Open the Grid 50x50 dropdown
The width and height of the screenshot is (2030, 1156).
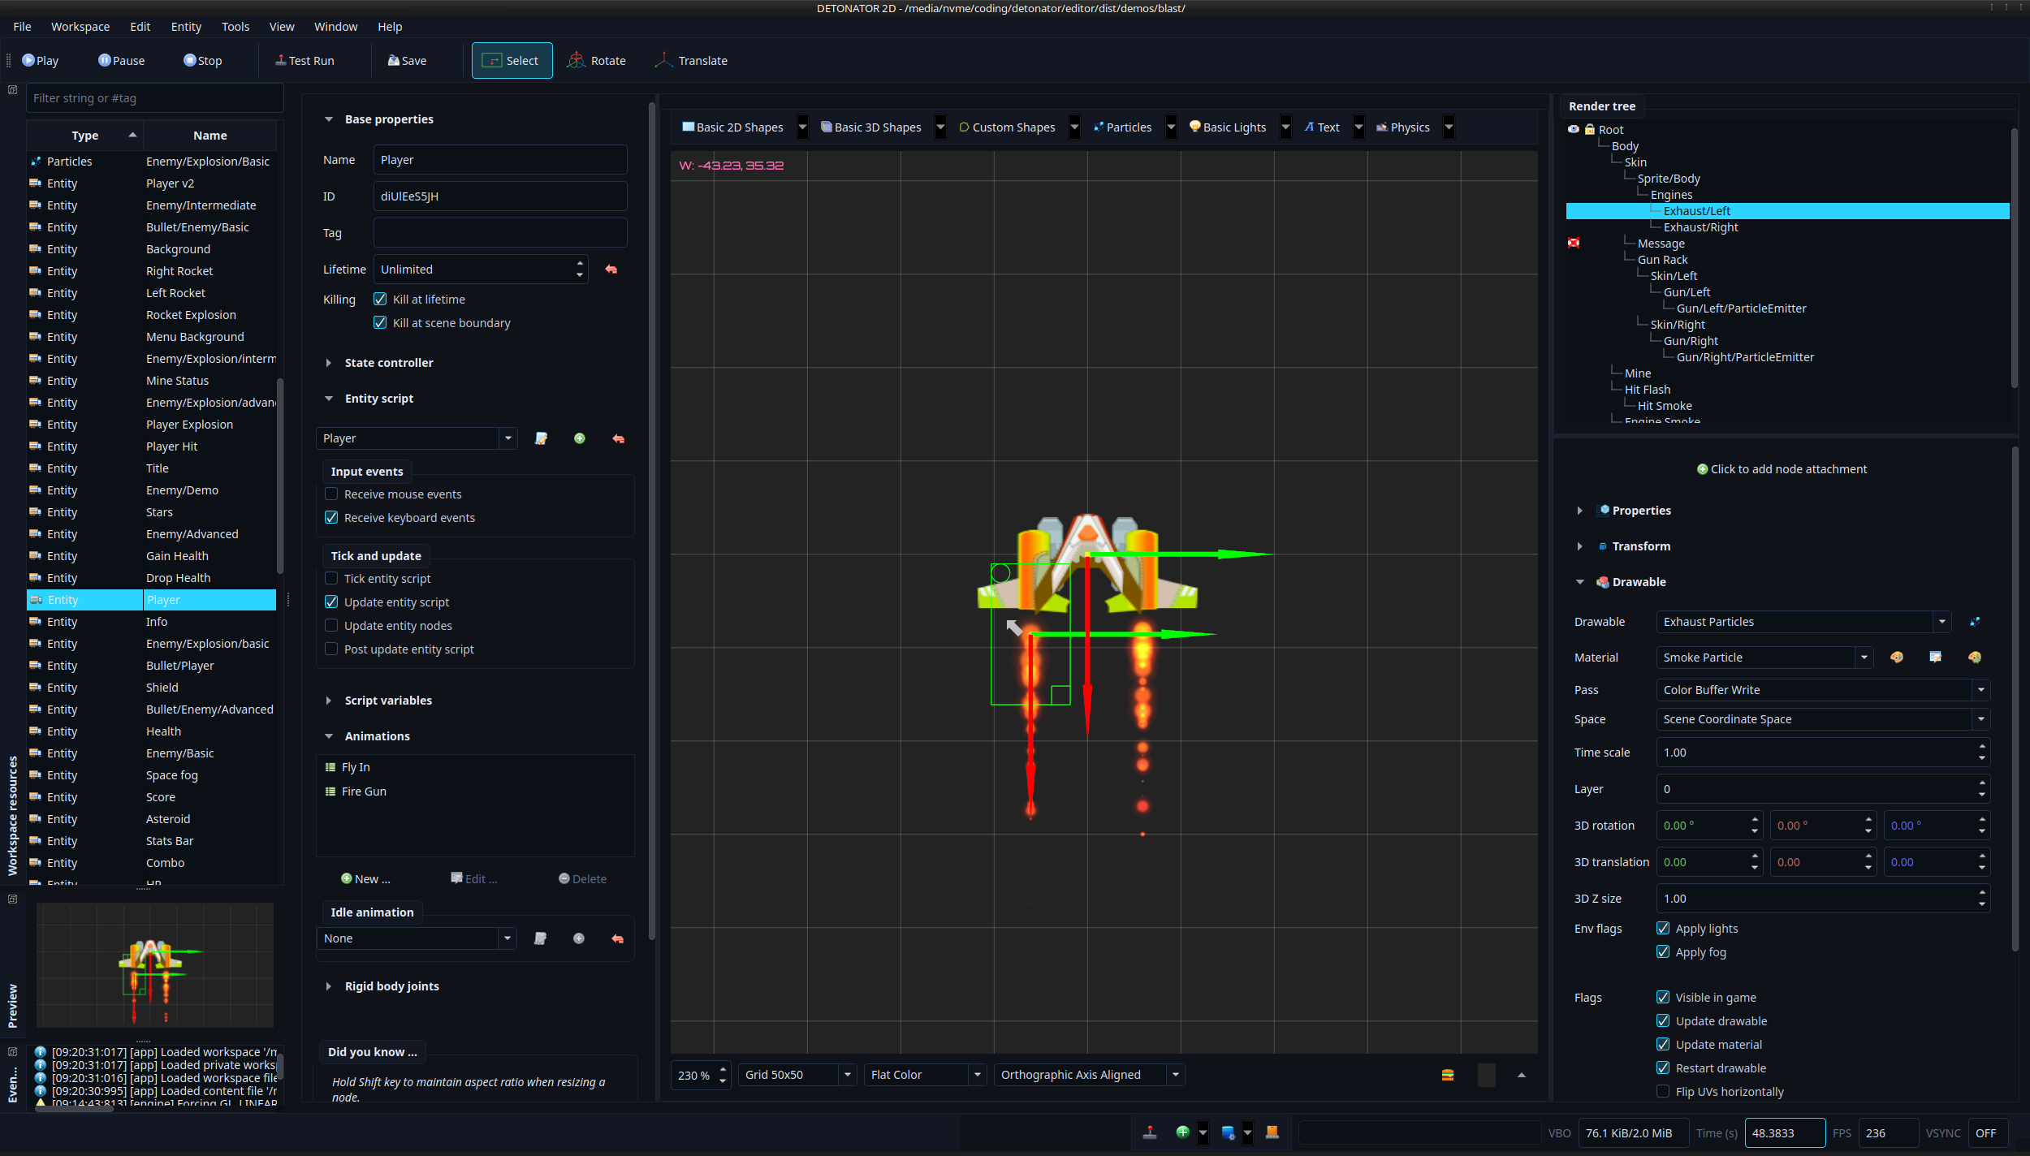coord(847,1075)
